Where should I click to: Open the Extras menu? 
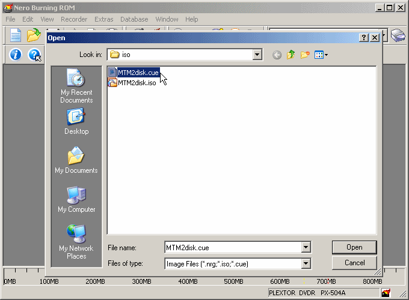pyautogui.click(x=103, y=19)
